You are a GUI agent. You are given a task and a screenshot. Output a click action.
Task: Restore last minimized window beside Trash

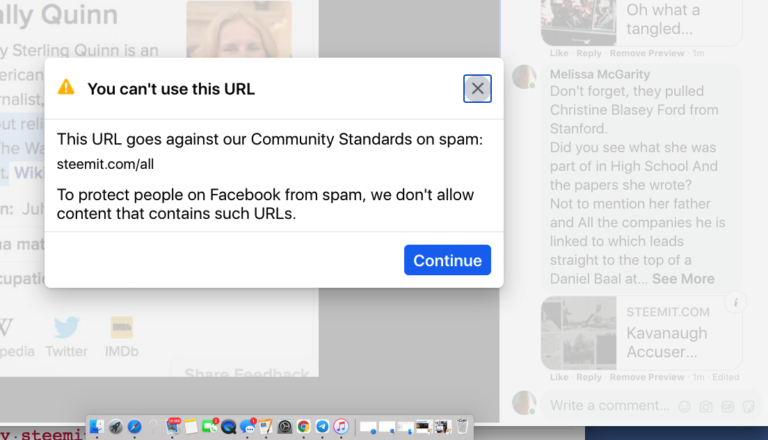pyautogui.click(x=442, y=427)
